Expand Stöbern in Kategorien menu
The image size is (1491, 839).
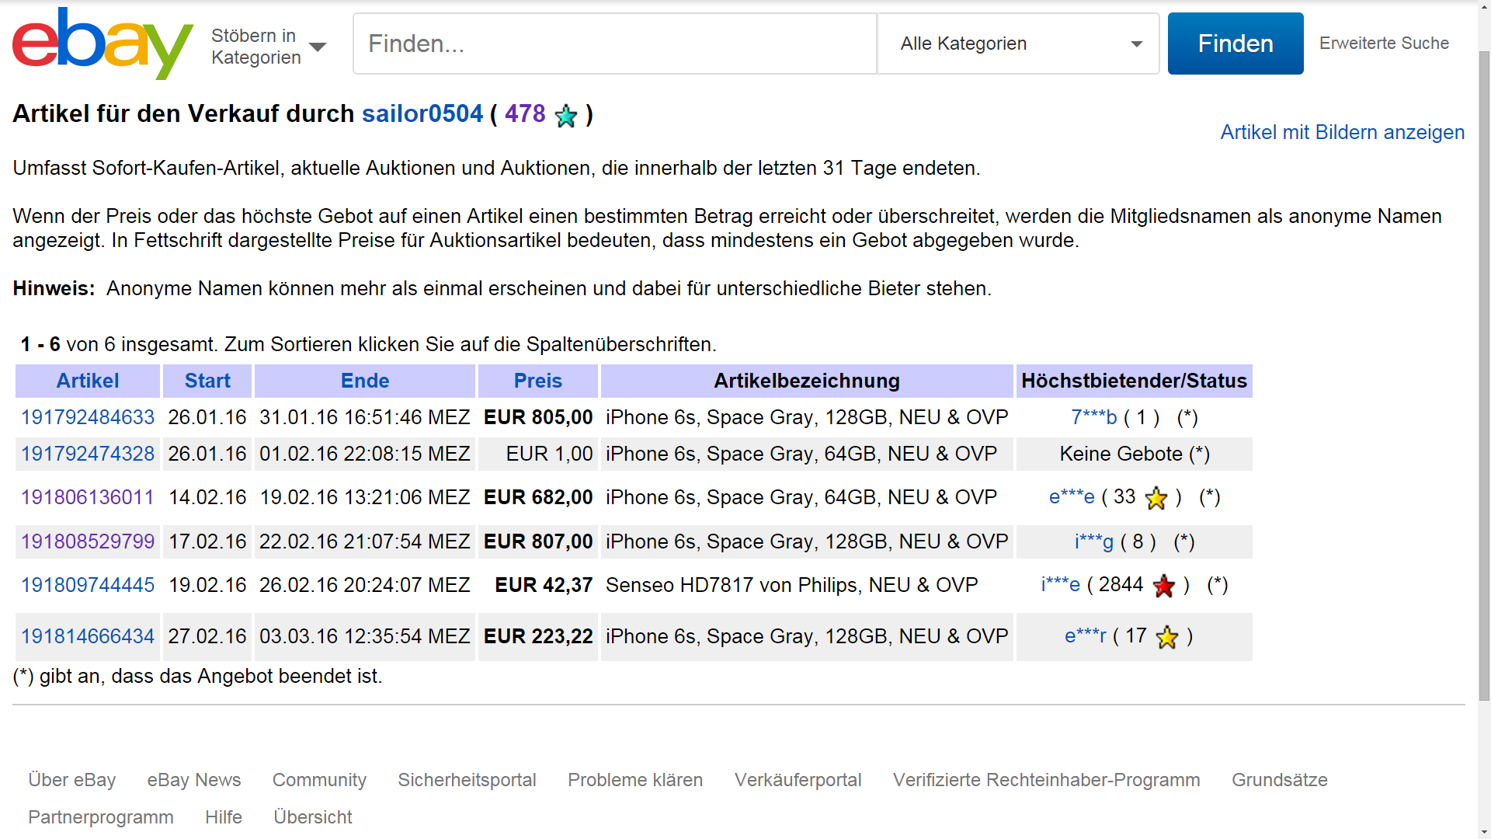pos(269,46)
